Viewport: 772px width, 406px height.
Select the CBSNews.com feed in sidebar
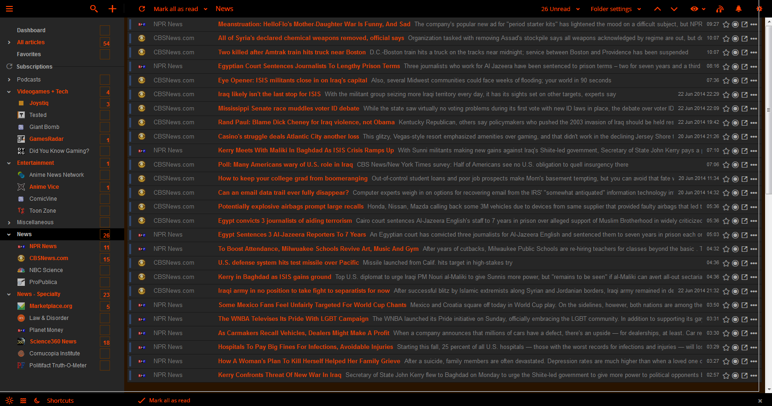[x=49, y=258]
